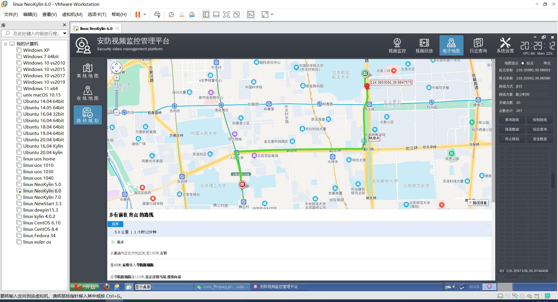Open the pause button dropdown arrow

(144, 15)
